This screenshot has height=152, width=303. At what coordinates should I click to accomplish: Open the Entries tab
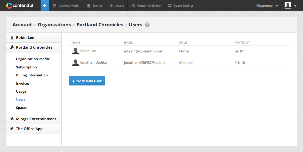[94, 6]
